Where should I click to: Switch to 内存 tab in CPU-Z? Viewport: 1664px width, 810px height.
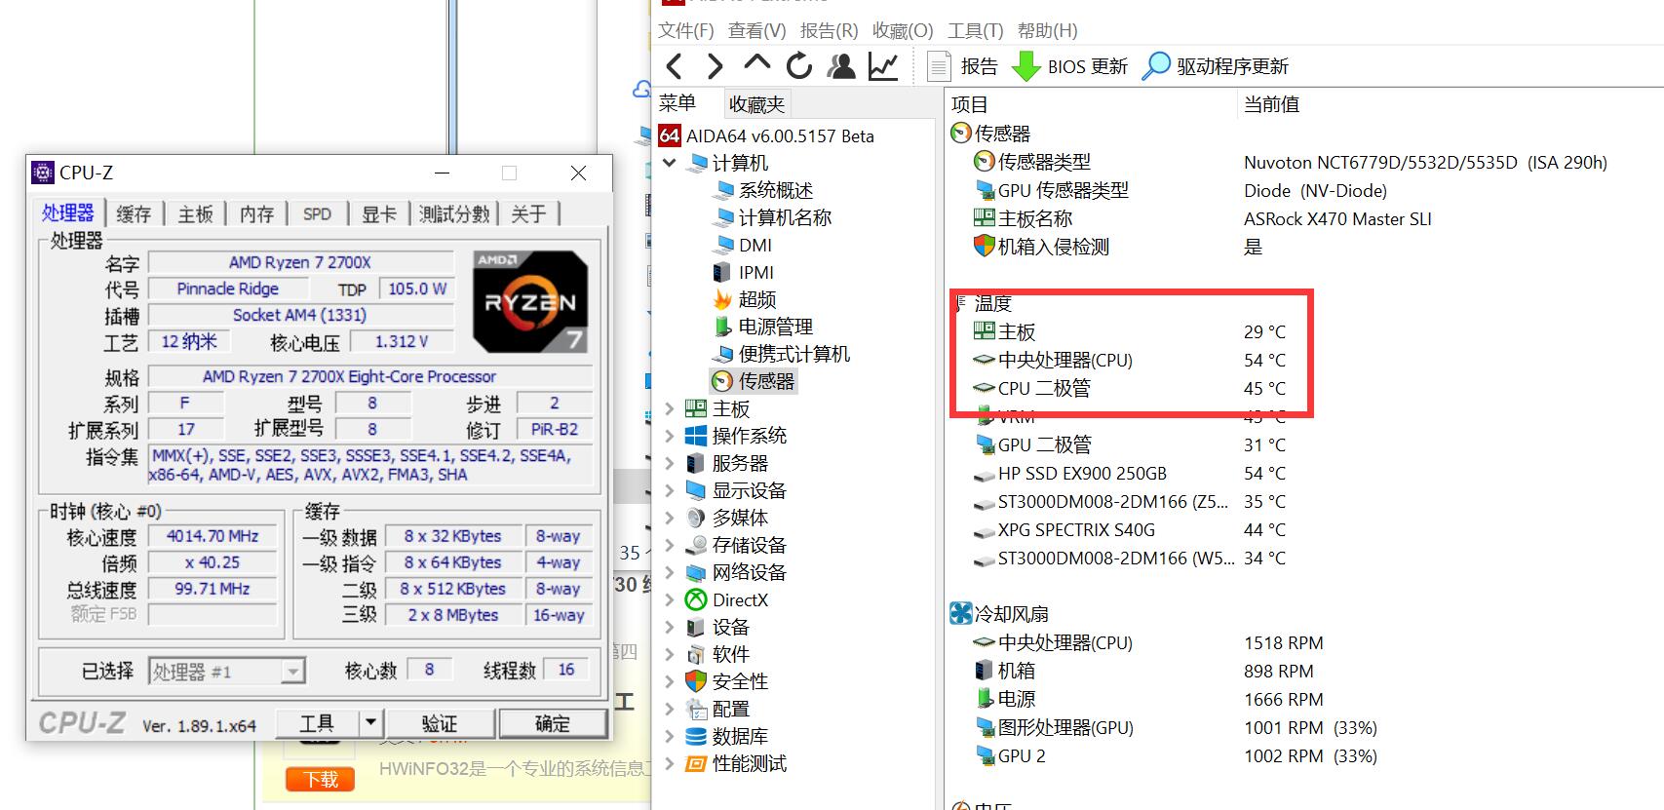256,214
